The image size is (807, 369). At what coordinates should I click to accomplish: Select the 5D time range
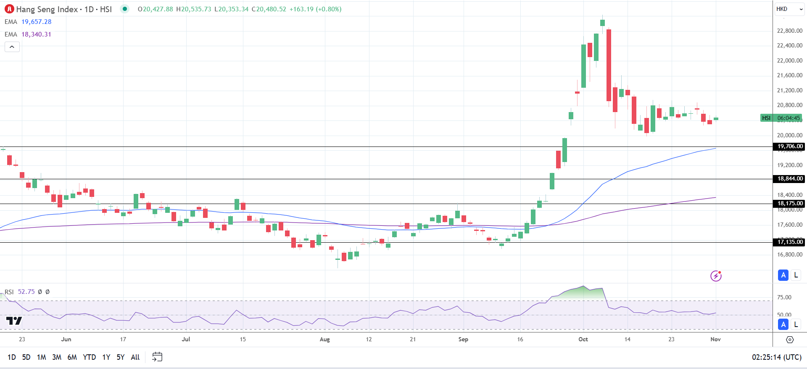click(x=26, y=357)
